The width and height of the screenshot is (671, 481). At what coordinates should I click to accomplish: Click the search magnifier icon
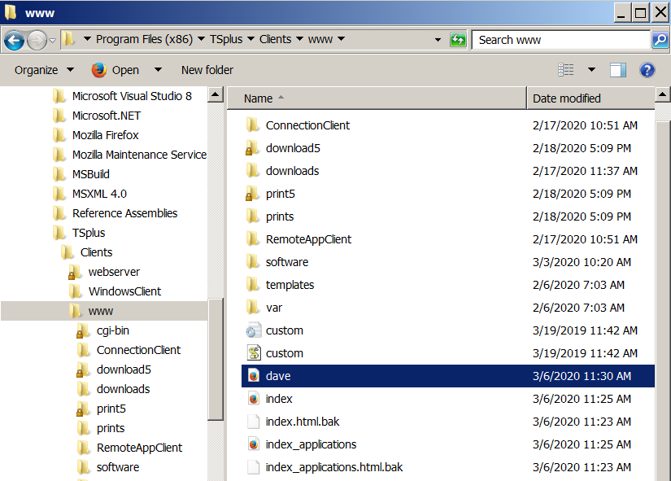click(x=660, y=40)
